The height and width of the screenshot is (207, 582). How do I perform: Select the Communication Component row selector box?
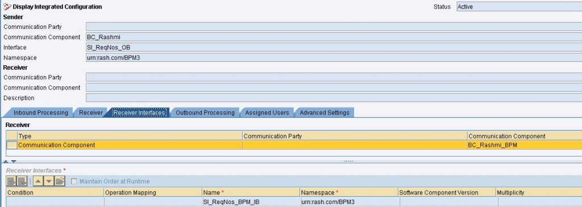pyautogui.click(x=11, y=145)
